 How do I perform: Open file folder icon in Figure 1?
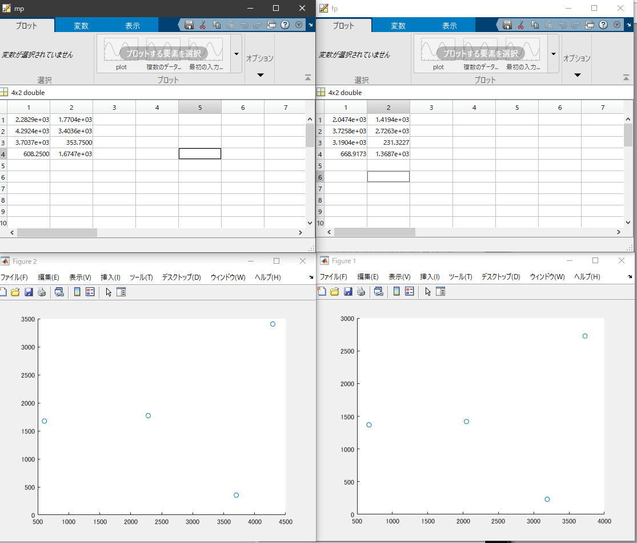(334, 291)
